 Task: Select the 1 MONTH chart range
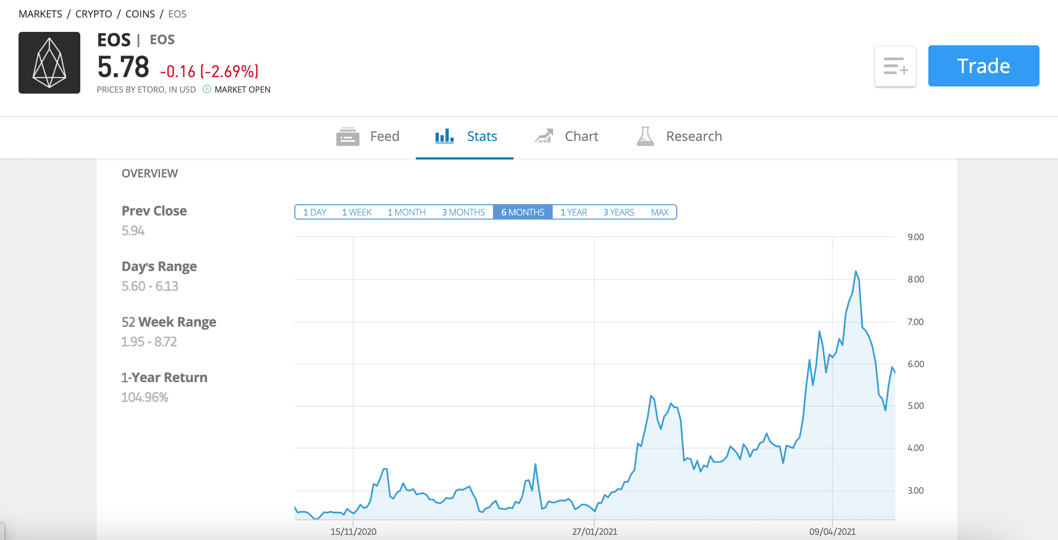tap(407, 212)
